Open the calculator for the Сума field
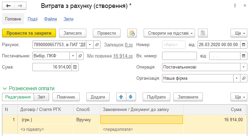This screenshot has width=249, height=136. pyautogui.click(x=75, y=67)
